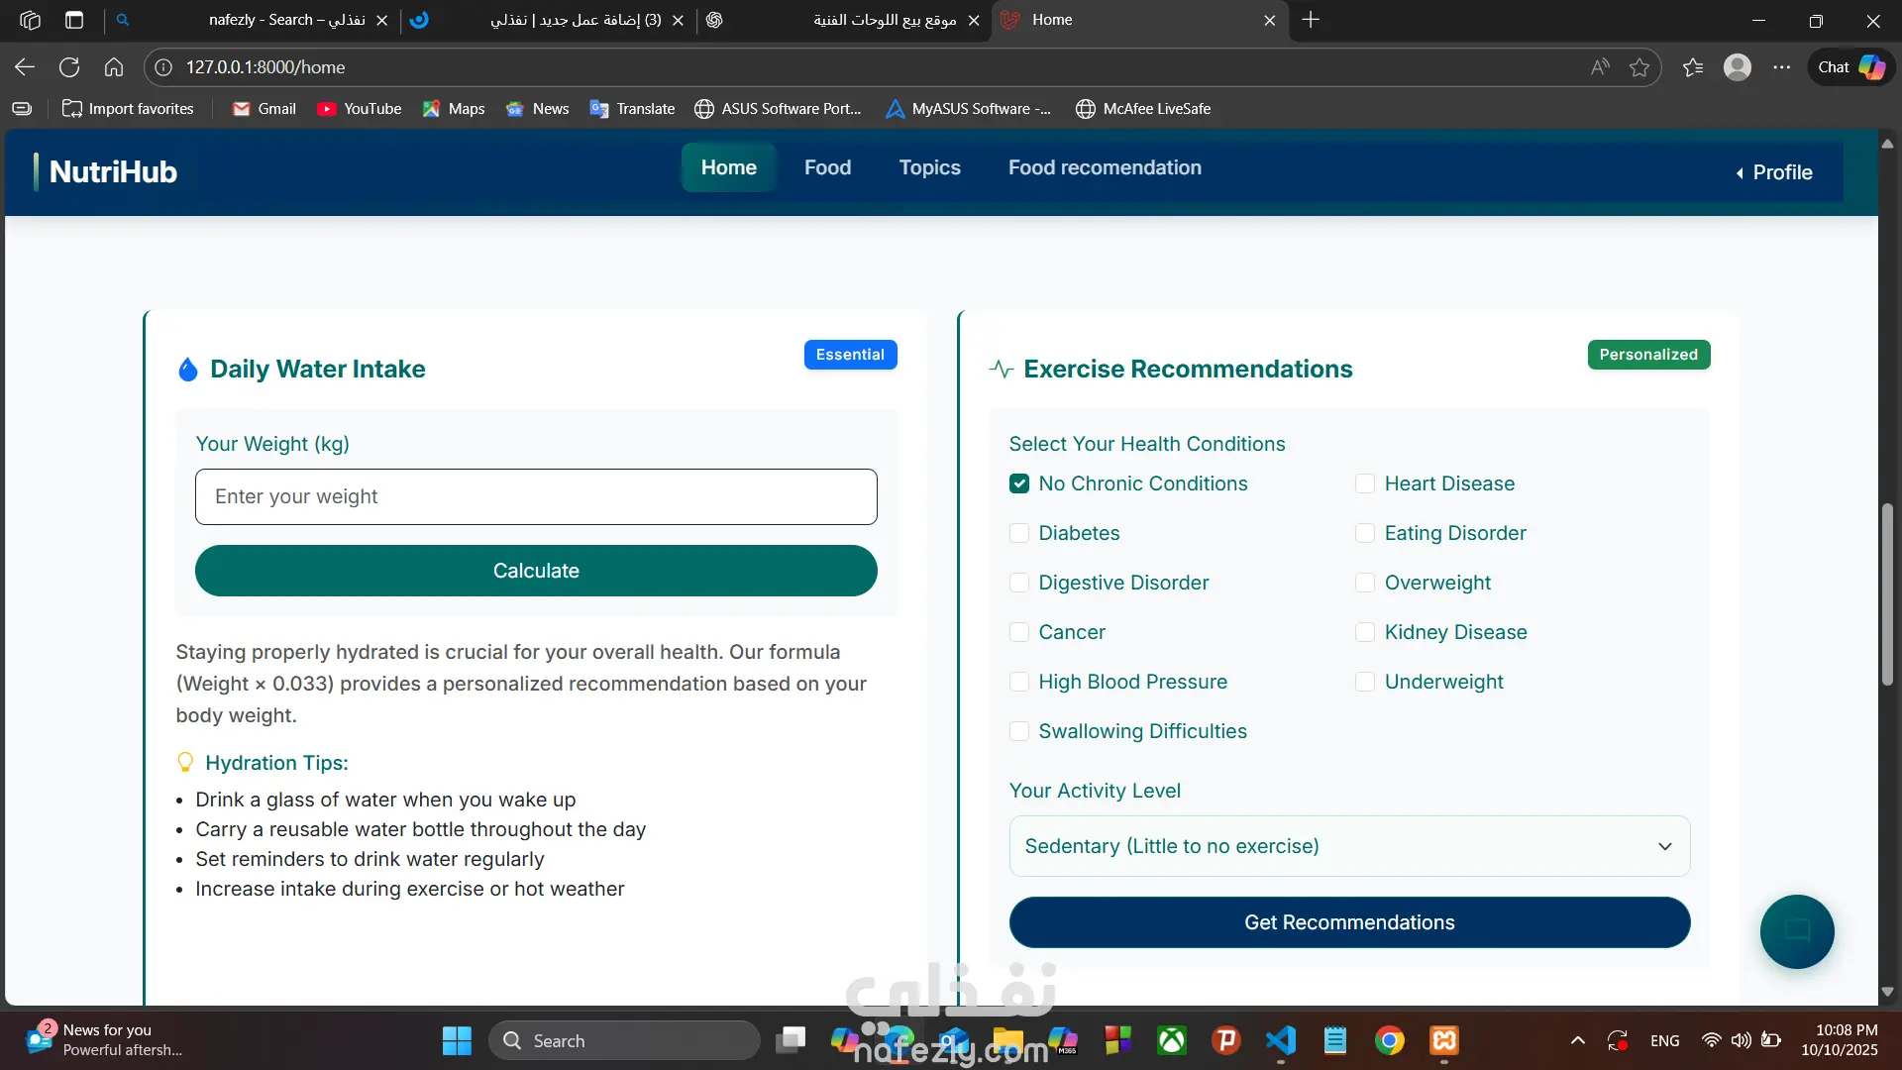Tick the Kidney Disease option
This screenshot has height=1070, width=1902.
pos(1365,632)
